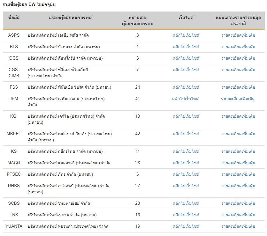
Task: Click the หมายเลขผู้ออกหลักทรัพย์ column header
Action: (138, 20)
